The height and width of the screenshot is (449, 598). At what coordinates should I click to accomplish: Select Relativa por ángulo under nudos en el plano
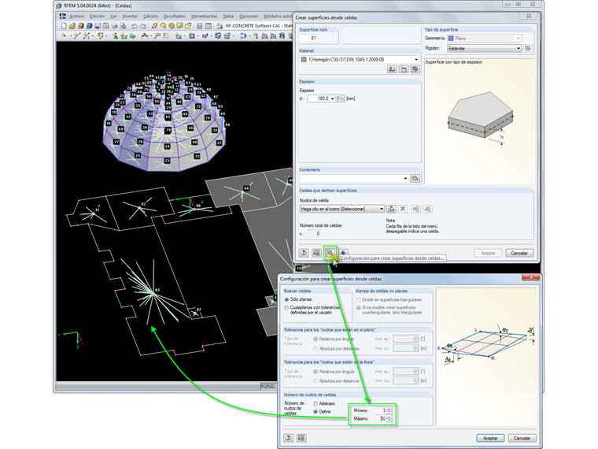[x=316, y=339]
